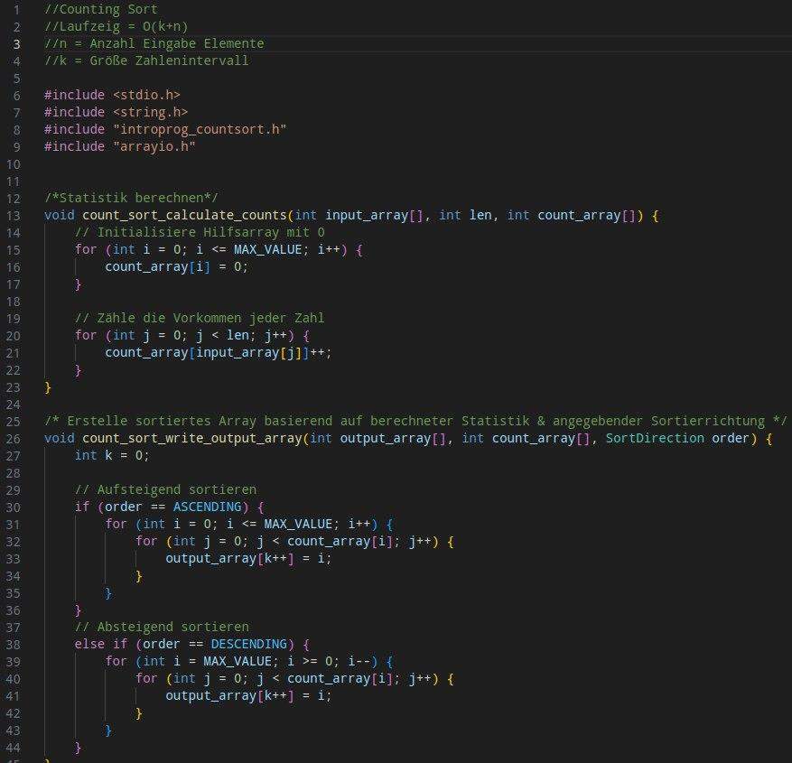
Task: Click the closing brace on line 23
Action: (x=47, y=386)
